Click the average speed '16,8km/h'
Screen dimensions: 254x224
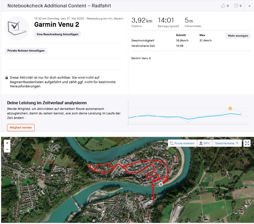(x=182, y=40)
